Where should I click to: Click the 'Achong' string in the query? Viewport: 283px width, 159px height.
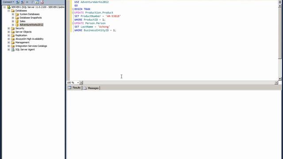[104, 27]
